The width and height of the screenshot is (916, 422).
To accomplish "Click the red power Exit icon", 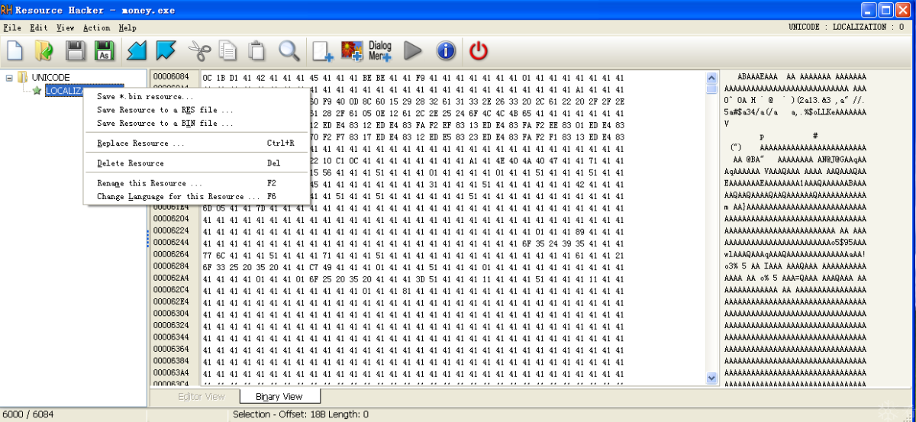I will (x=479, y=51).
